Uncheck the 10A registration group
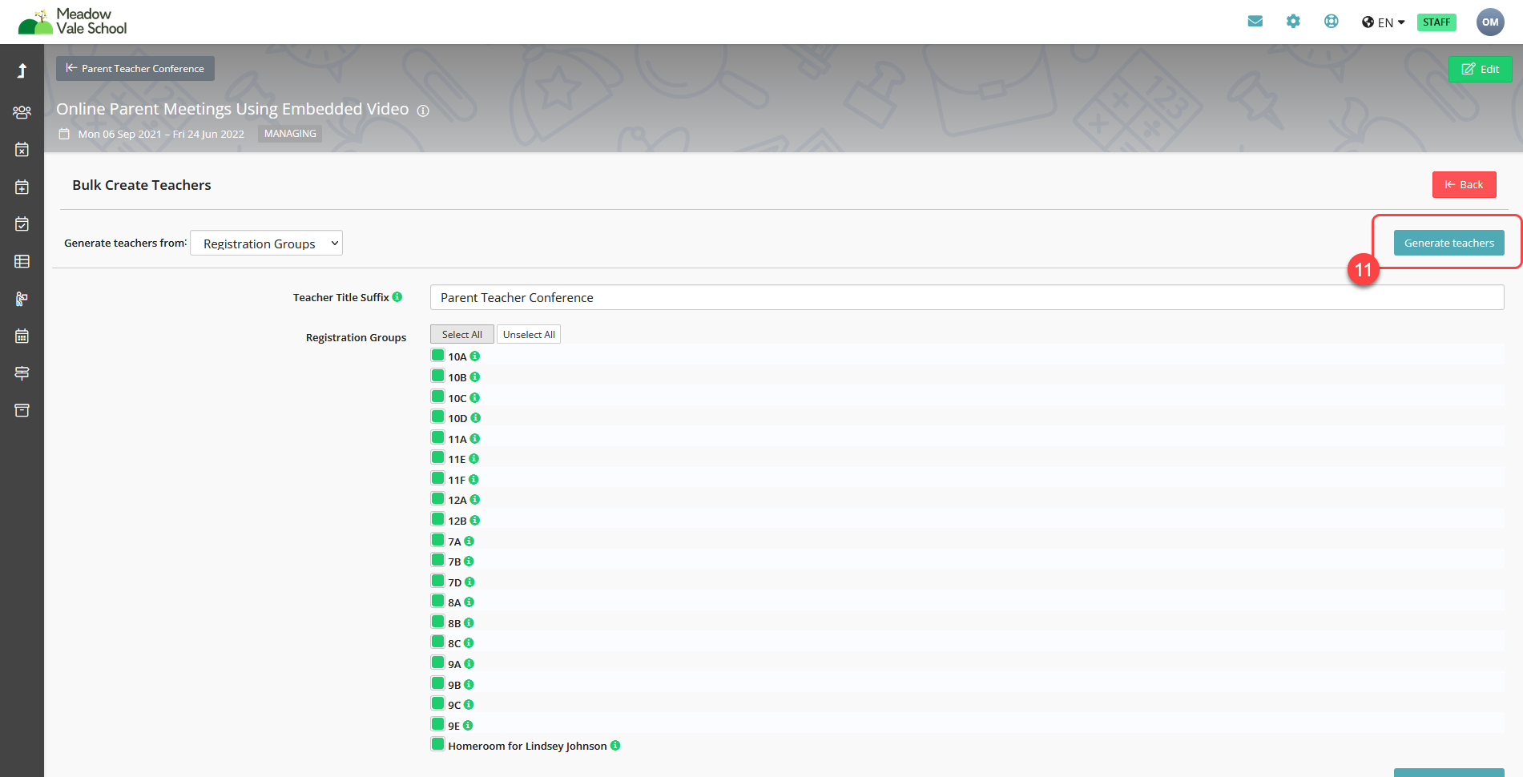1523x777 pixels. click(x=438, y=356)
